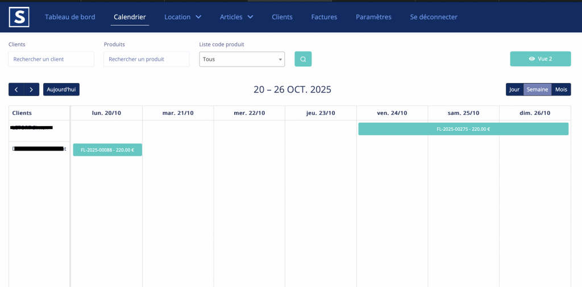Click the Aujourd'hui button
This screenshot has width=582, height=287.
61,89
